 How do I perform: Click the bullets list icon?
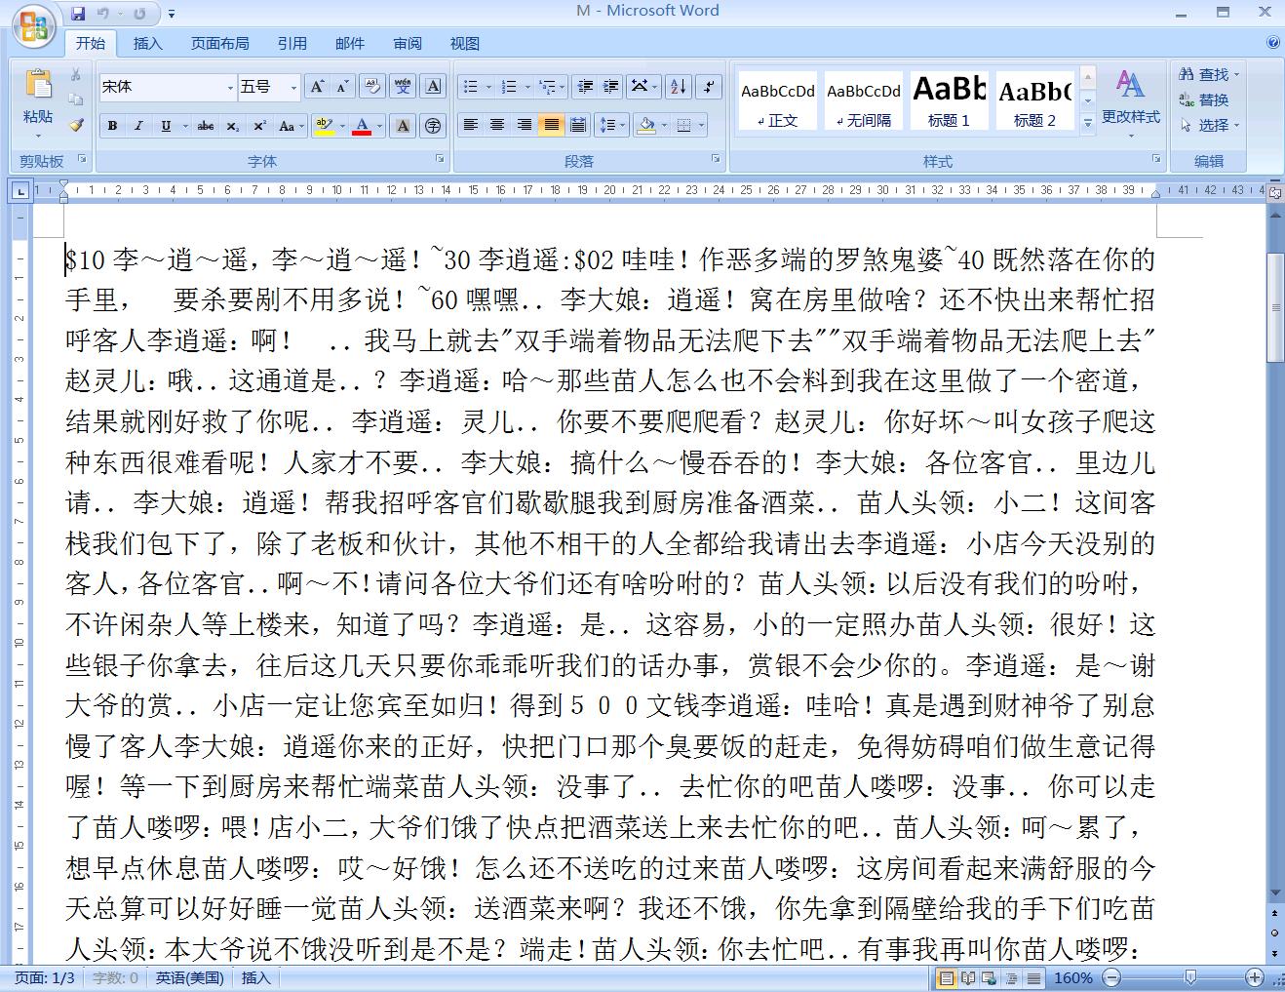[471, 87]
